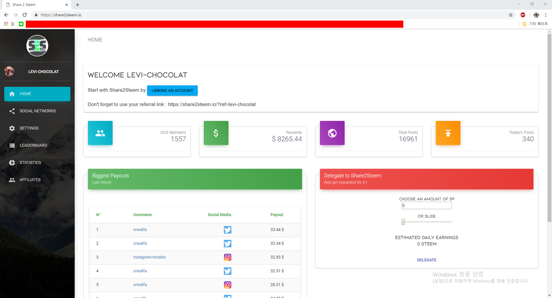Click the referral link text

point(212,104)
